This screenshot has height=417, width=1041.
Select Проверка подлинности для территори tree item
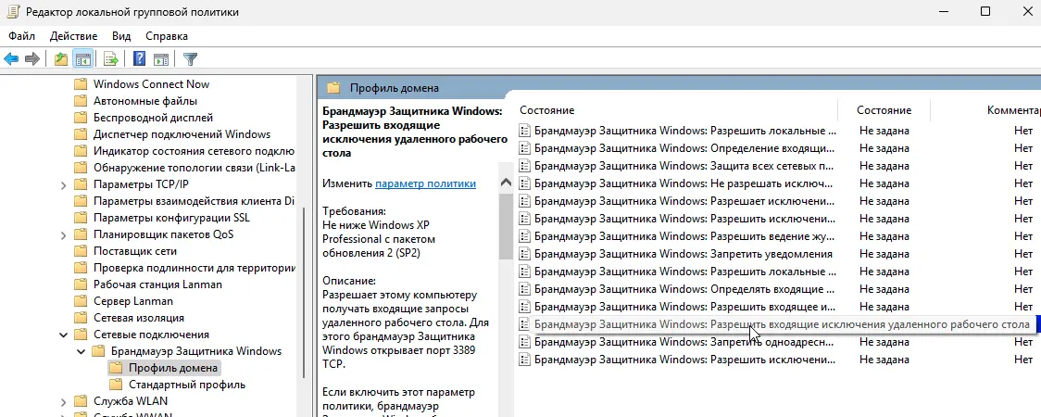pos(194,268)
